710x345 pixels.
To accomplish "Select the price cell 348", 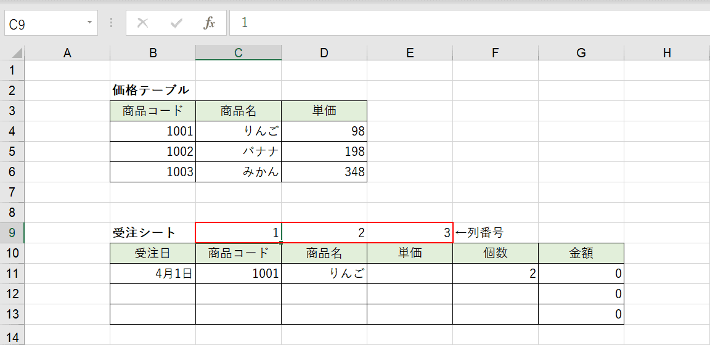I will coord(324,172).
